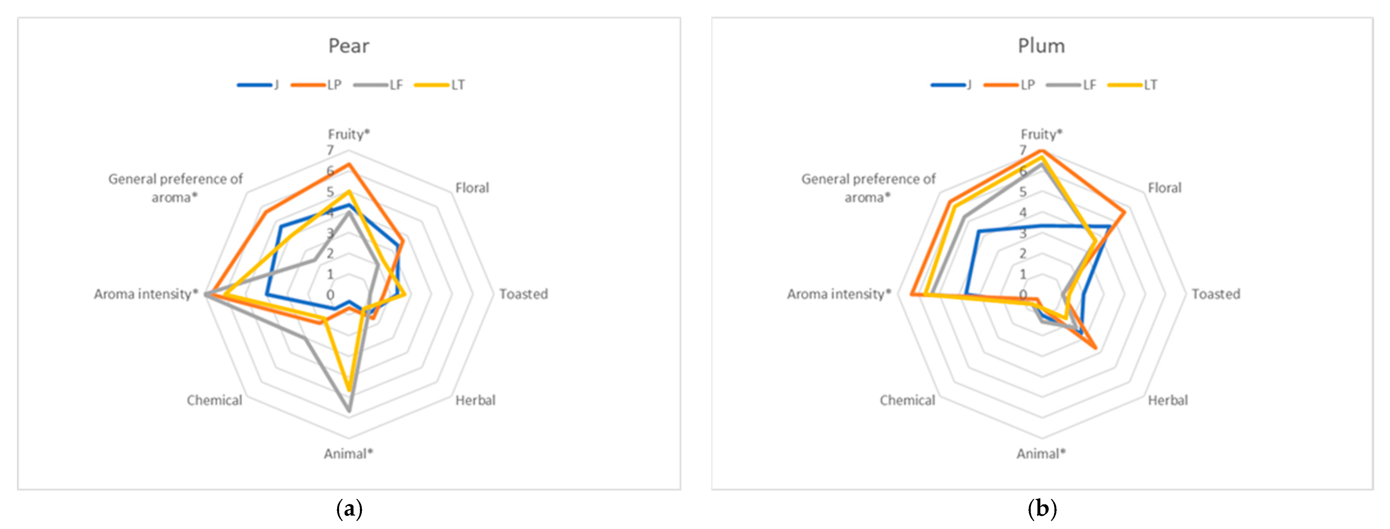Click the Plum chart title

tap(1041, 46)
